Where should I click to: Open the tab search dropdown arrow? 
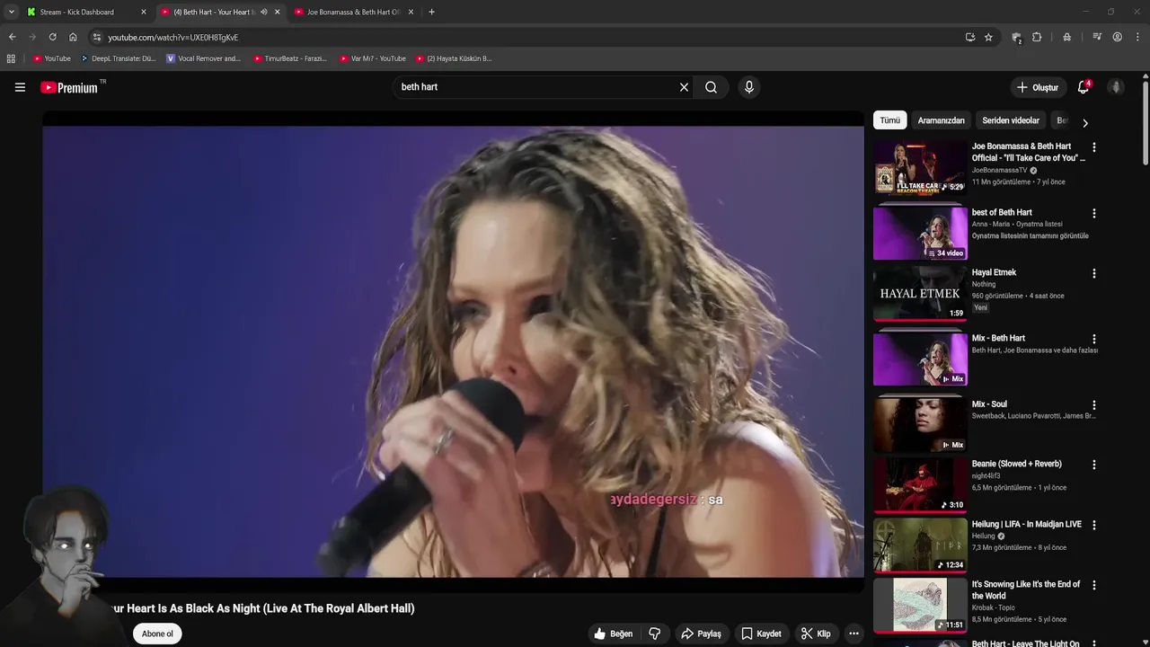pyautogui.click(x=11, y=12)
